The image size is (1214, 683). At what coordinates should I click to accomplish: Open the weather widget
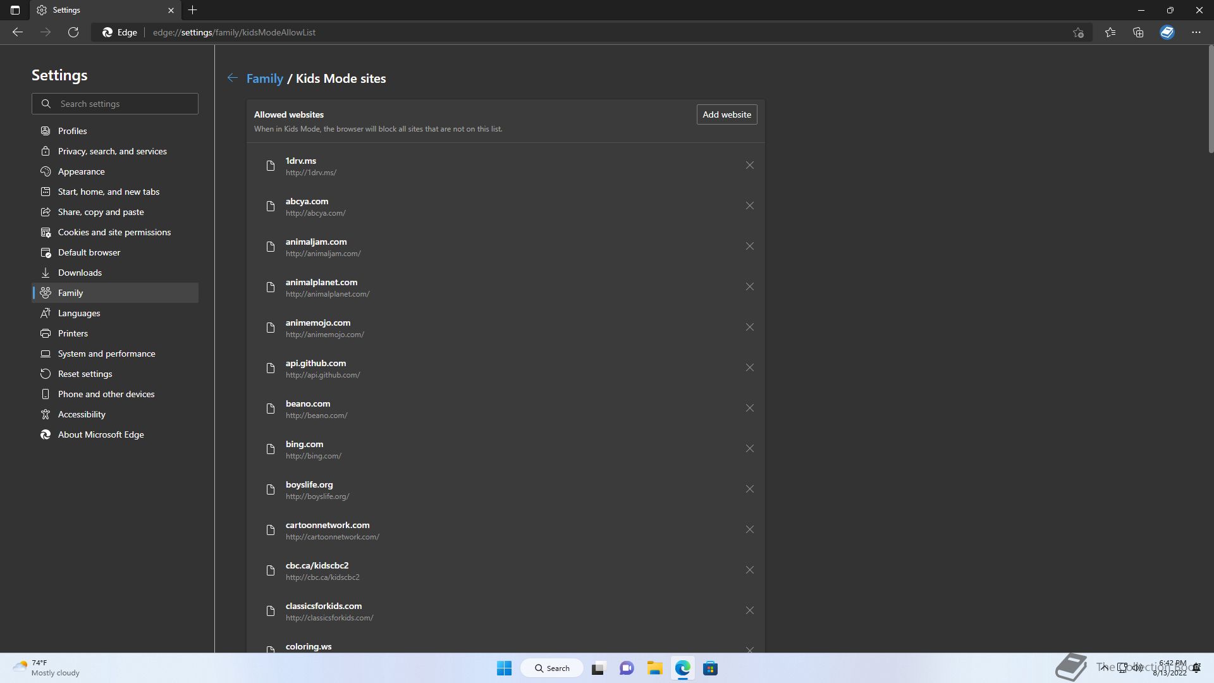[x=47, y=668]
